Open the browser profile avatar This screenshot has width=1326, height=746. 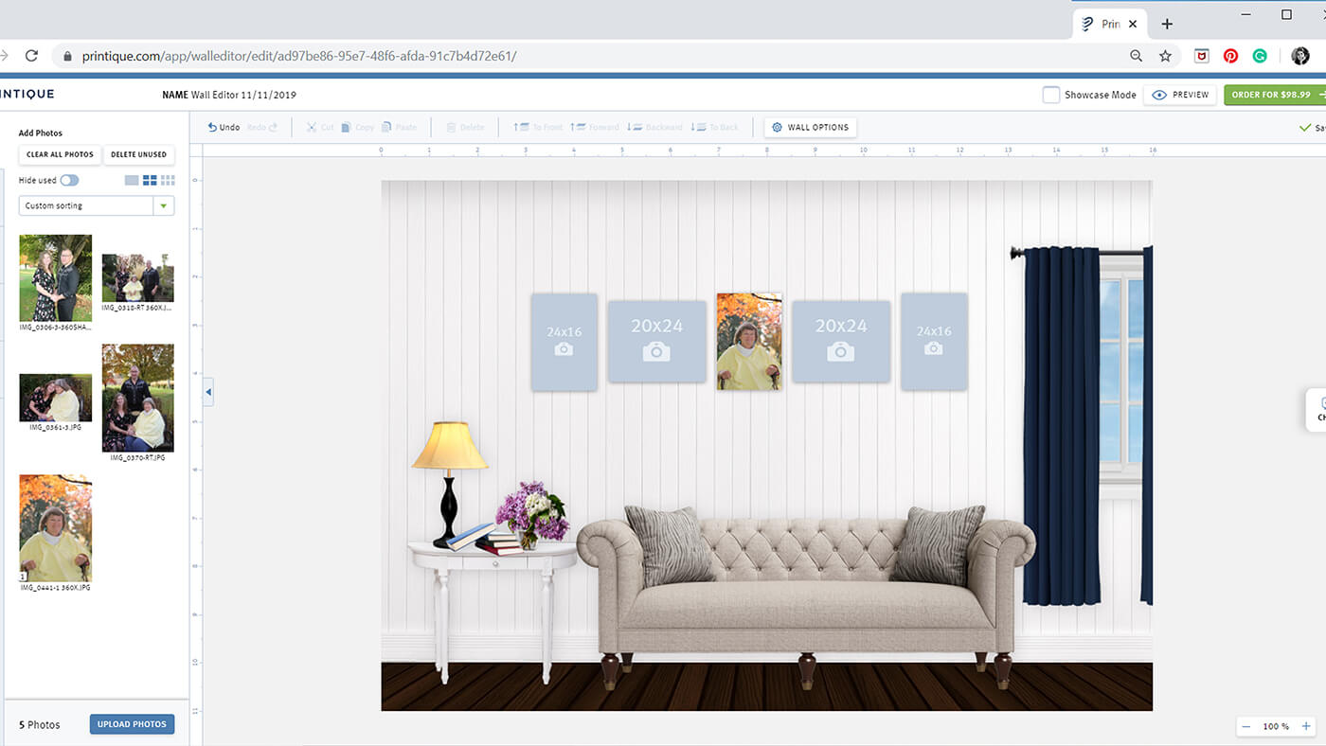click(x=1300, y=56)
